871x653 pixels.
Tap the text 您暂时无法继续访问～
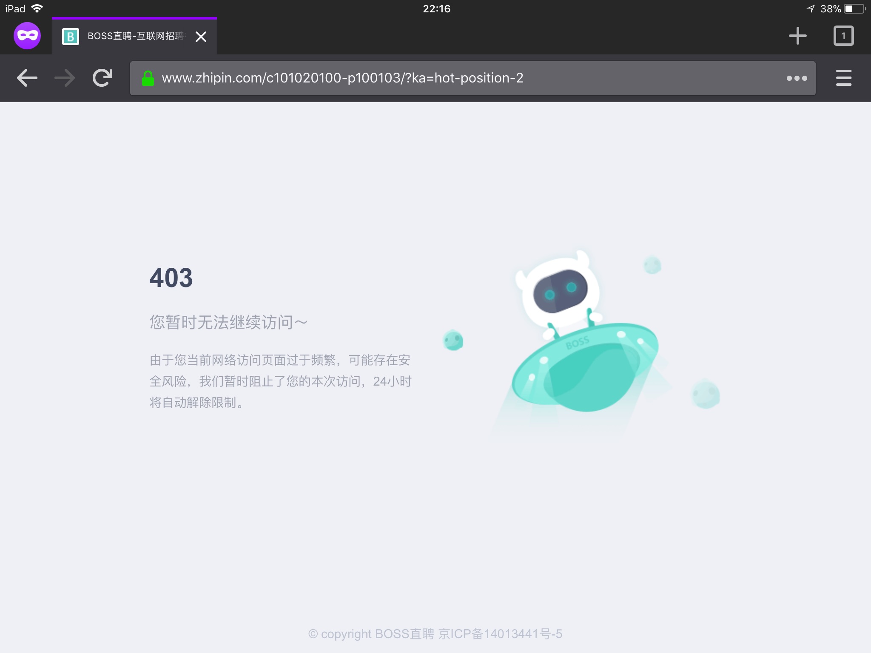click(x=228, y=322)
